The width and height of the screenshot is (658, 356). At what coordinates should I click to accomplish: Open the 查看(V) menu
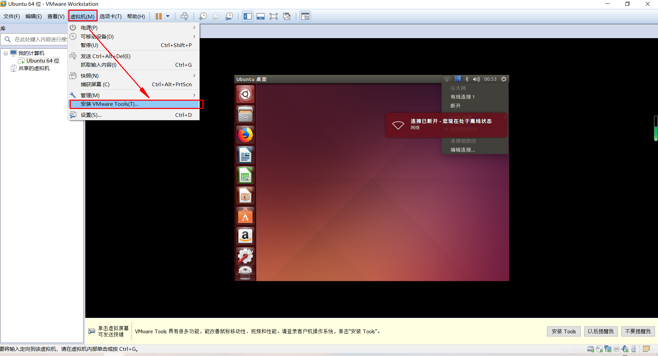click(x=56, y=16)
